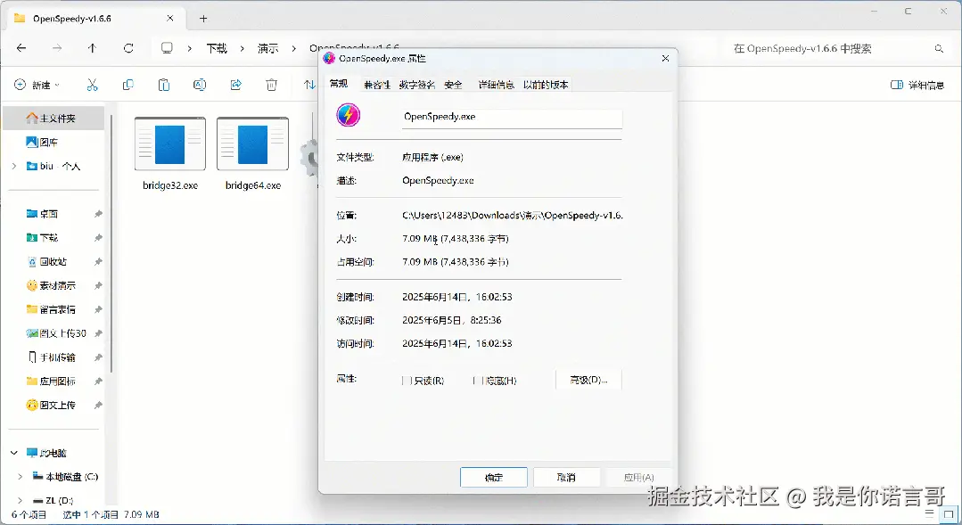
Task: Click the This PC monitor icon in address bar
Action: (167, 48)
